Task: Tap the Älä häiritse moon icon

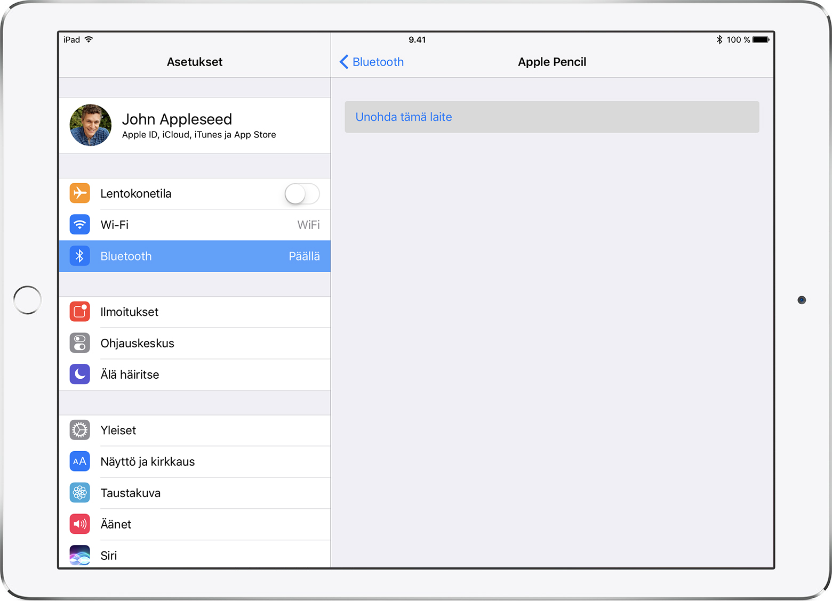Action: click(x=79, y=374)
